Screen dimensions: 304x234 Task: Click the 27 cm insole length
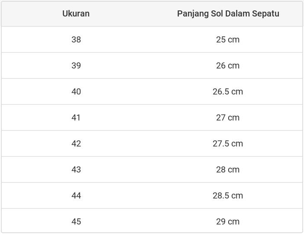pos(228,117)
